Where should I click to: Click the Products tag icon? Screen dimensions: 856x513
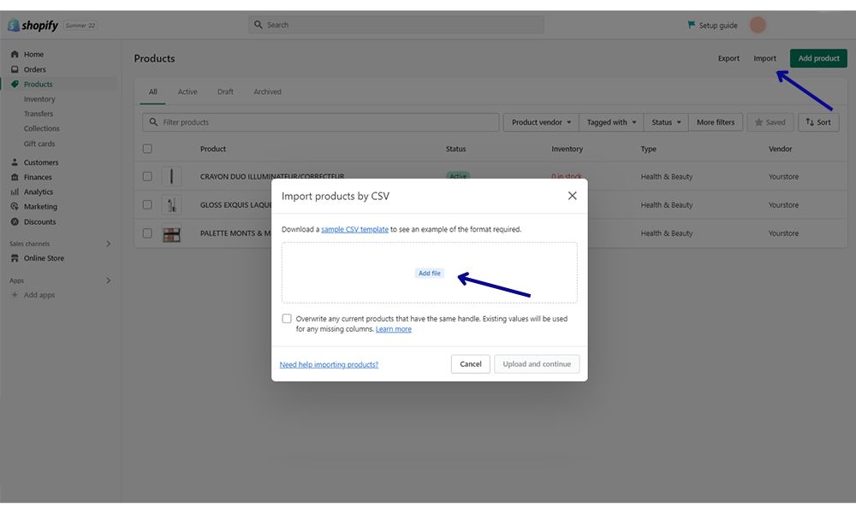point(15,84)
